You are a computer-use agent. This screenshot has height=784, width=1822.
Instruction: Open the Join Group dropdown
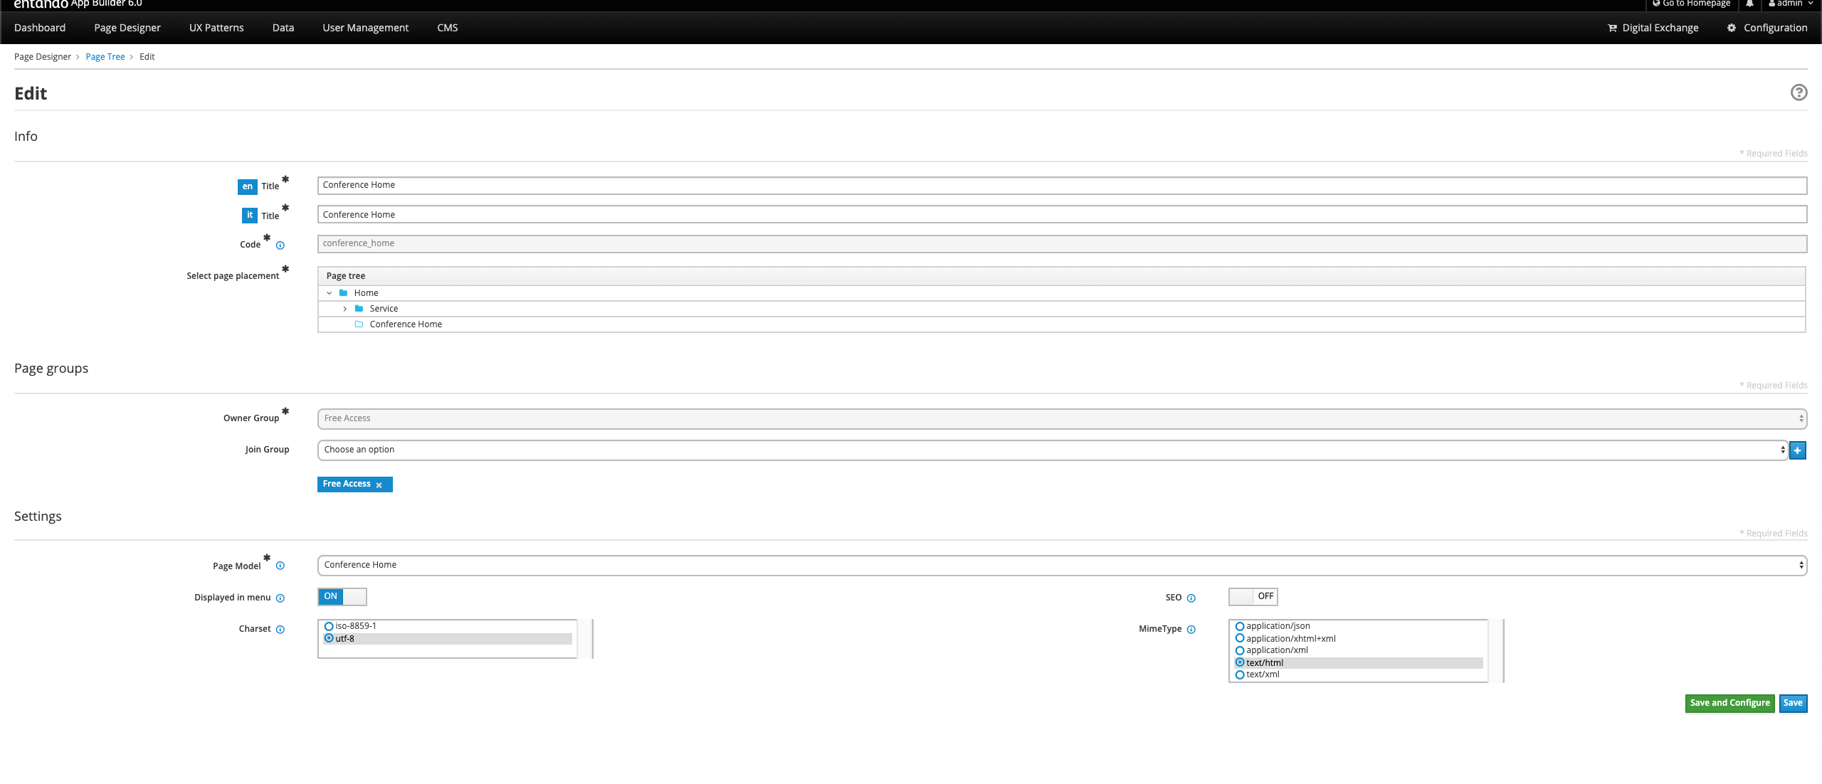(1052, 450)
